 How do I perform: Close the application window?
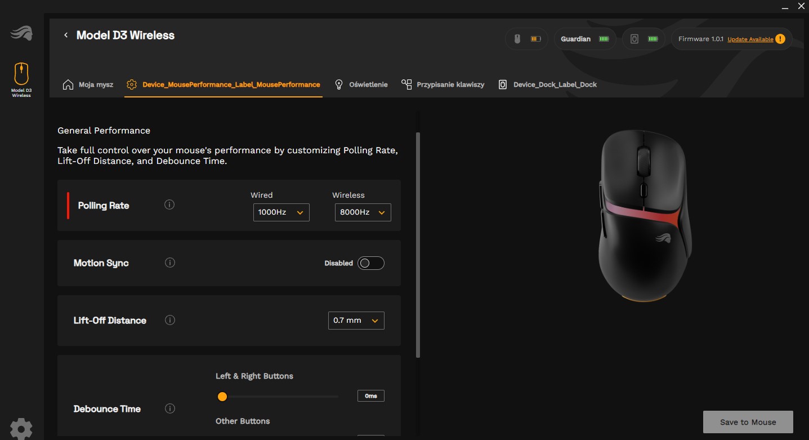801,6
